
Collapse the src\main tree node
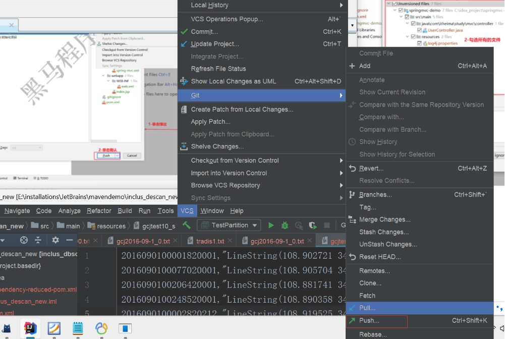click(x=401, y=17)
